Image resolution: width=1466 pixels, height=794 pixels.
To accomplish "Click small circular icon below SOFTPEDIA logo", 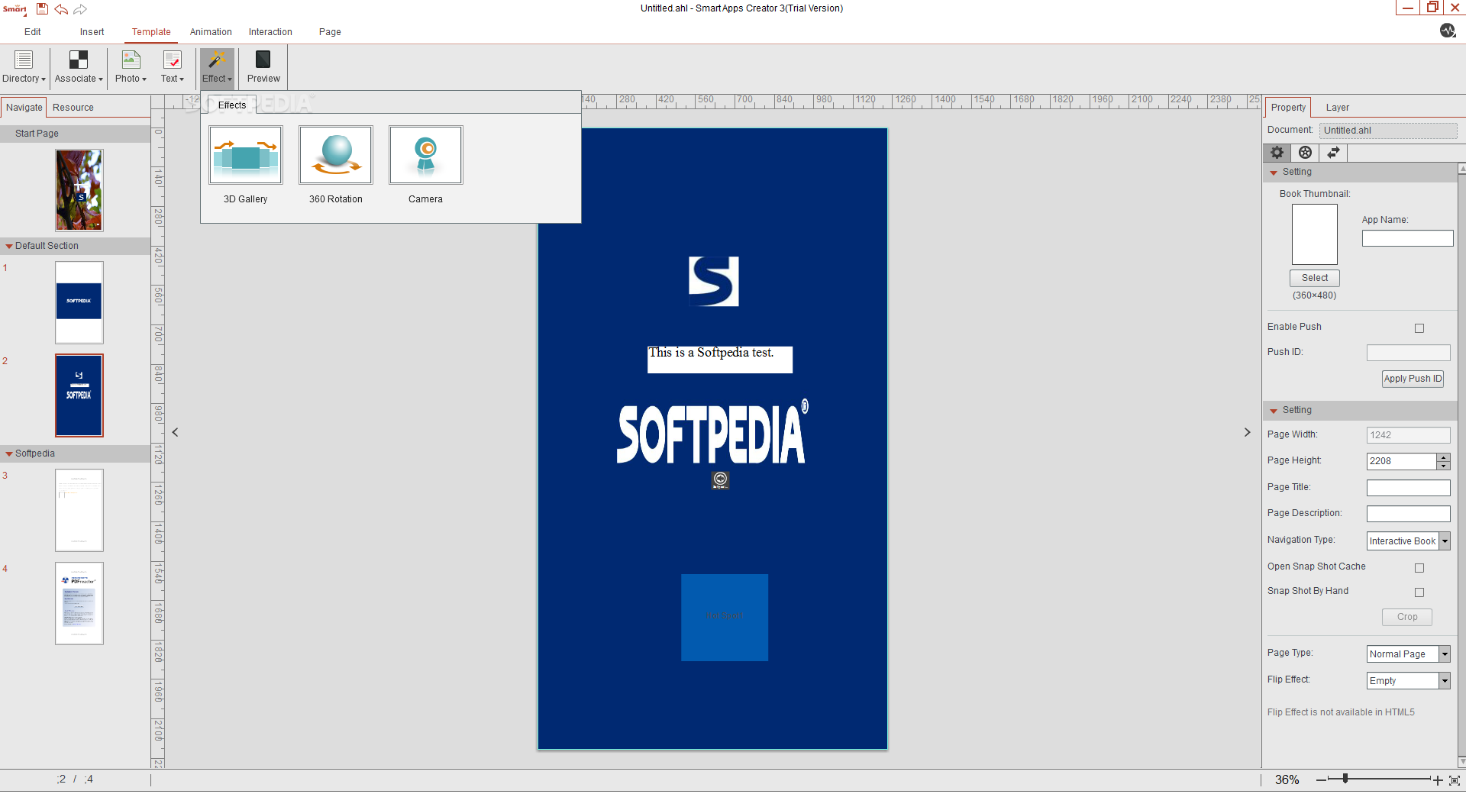I will (x=720, y=479).
